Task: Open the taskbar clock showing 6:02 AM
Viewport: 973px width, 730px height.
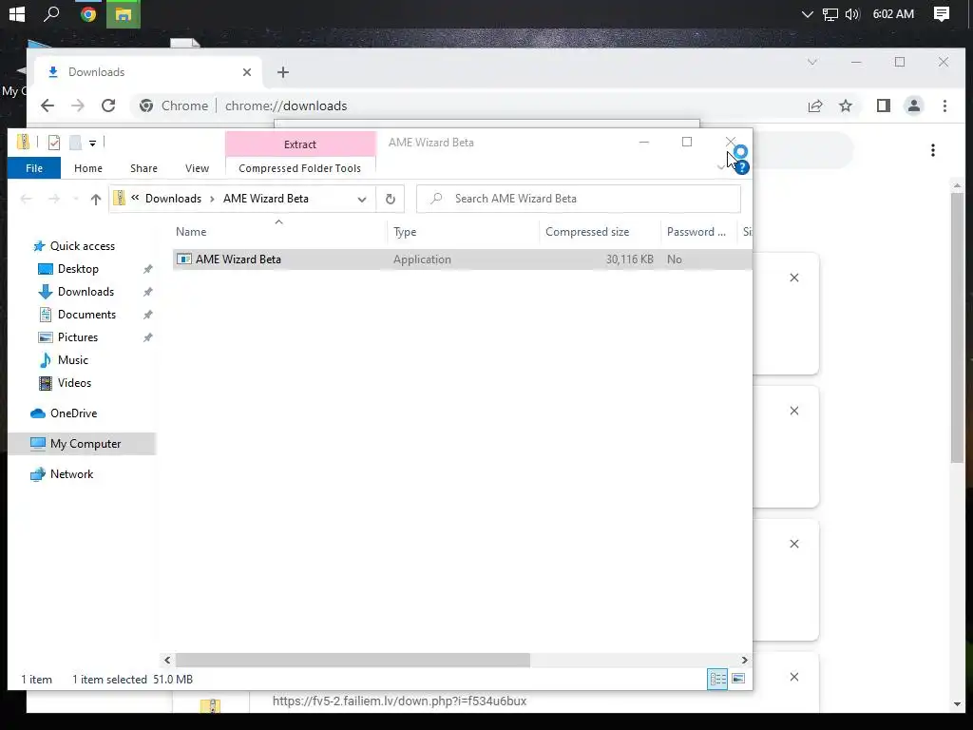Action: coord(893,13)
